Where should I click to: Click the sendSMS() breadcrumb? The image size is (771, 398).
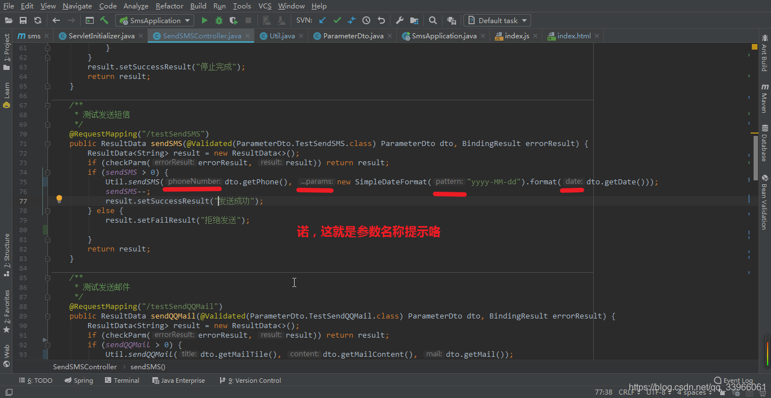point(148,366)
